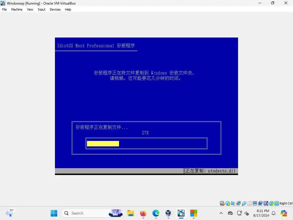Open the USB devices status icon
Screen dimensions: 293x220
pos(244,203)
